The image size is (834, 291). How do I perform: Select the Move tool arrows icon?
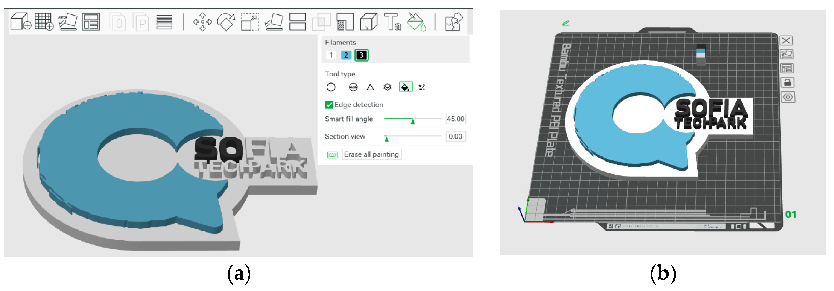202,22
